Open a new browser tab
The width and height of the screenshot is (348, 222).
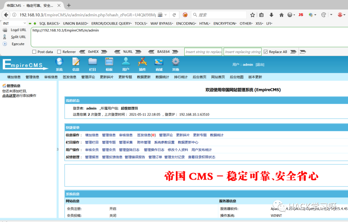point(69,5)
